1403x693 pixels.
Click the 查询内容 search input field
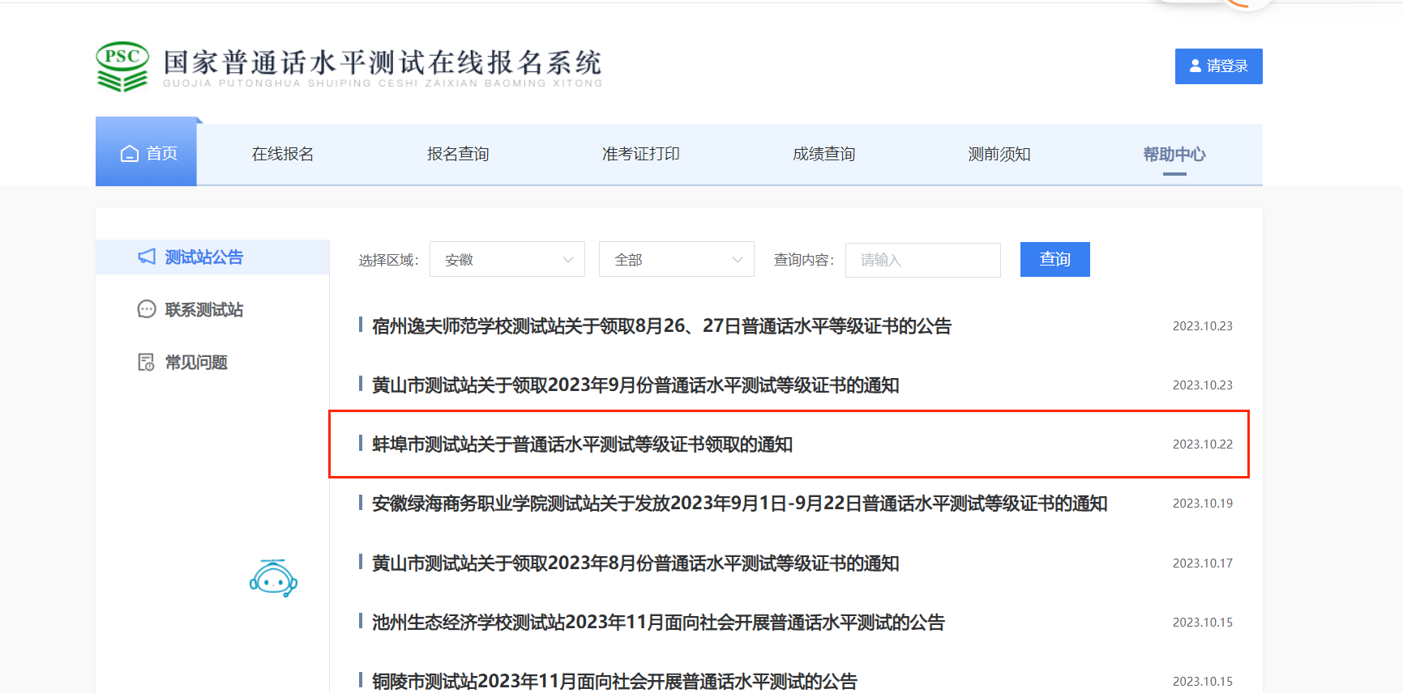click(922, 260)
